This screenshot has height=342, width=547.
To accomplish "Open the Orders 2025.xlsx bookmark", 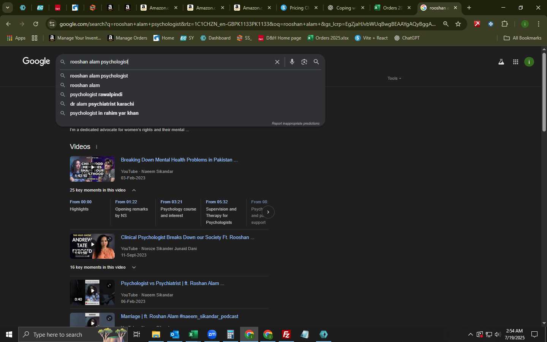I will click(328, 38).
